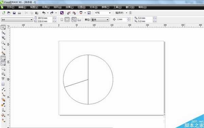Choose the Zoom tool magnifier icon
Image resolution: width=204 pixels, height=128 pixels.
pyautogui.click(x=3, y=43)
